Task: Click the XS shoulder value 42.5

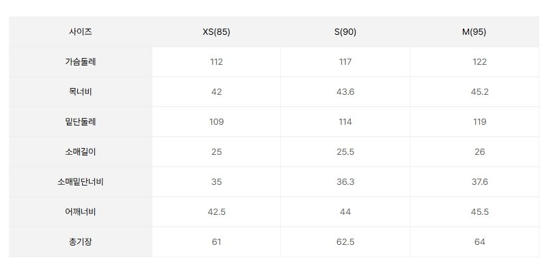Action: (216, 212)
